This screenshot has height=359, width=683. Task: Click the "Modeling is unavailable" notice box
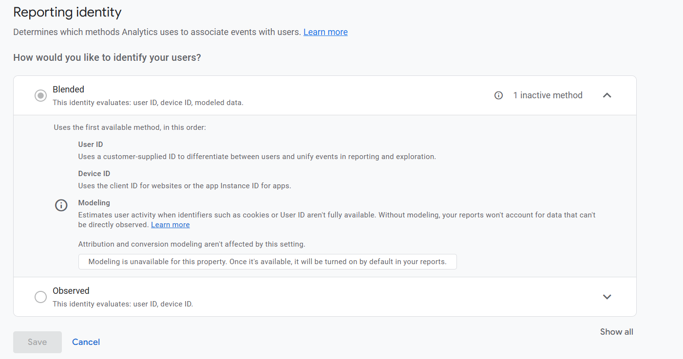(267, 262)
